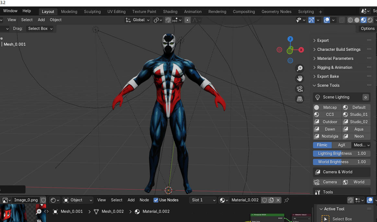Select Filmic color transform
Image resolution: width=377 pixels, height=222 pixels.
(x=322, y=145)
